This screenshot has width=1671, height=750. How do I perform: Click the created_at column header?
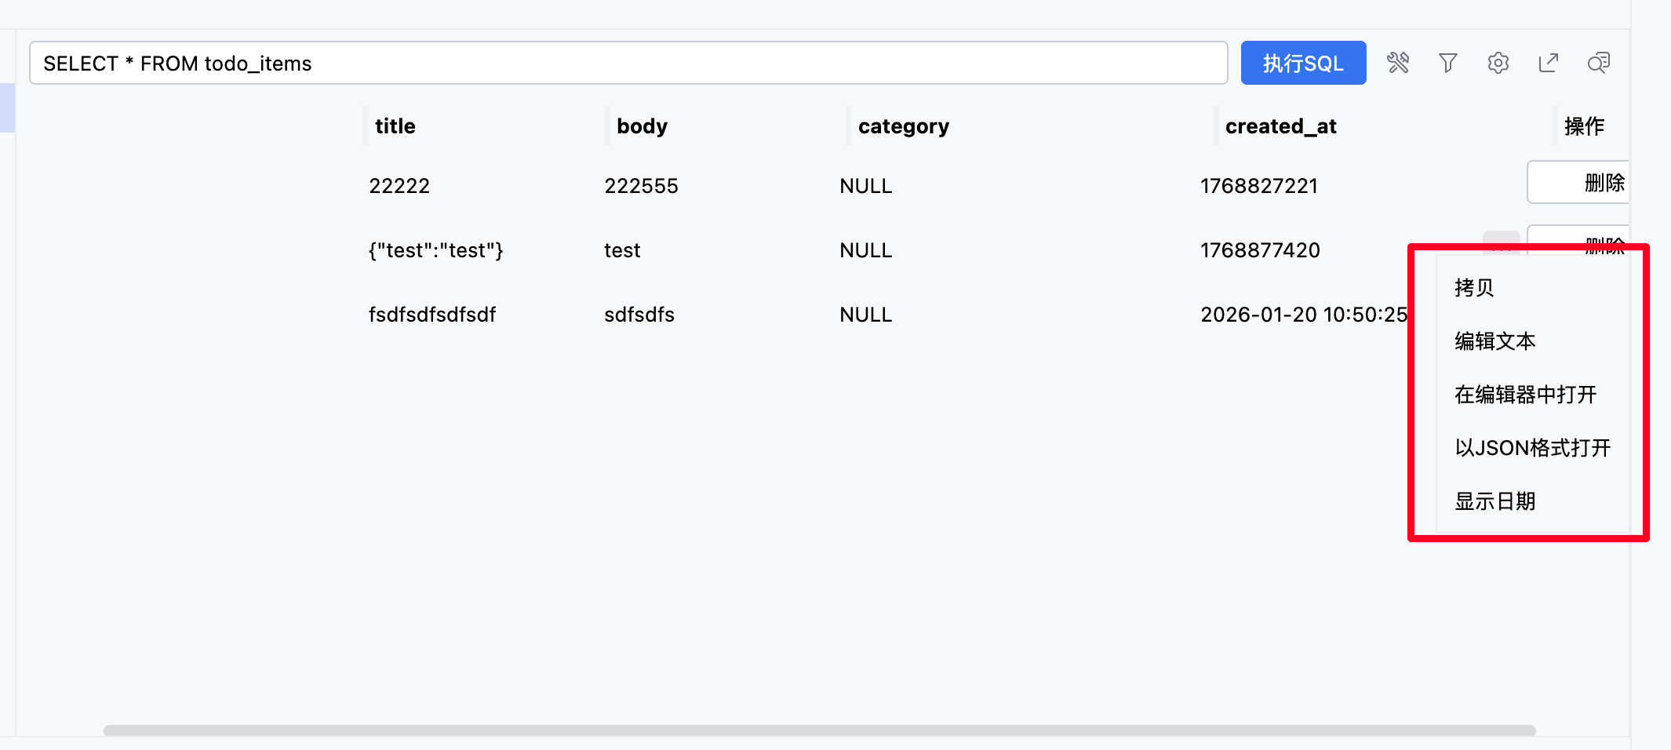pyautogui.click(x=1281, y=126)
